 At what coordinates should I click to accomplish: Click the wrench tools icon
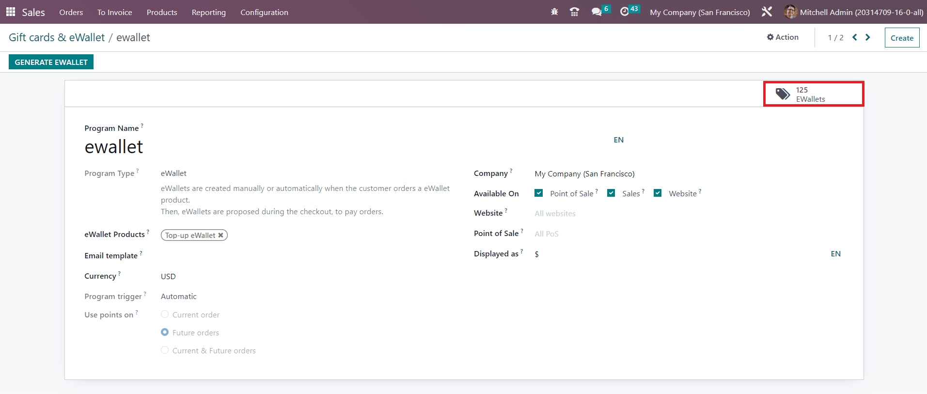point(767,12)
